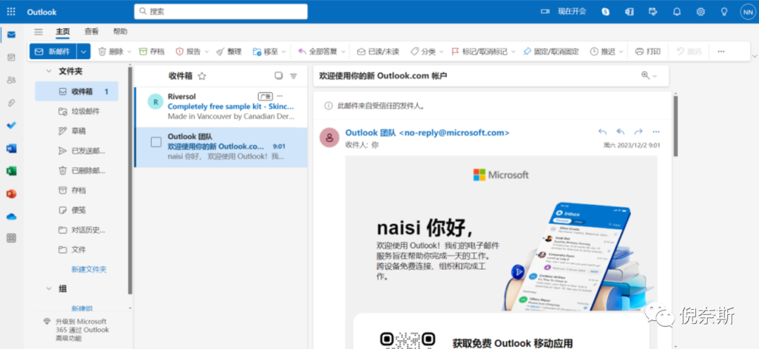
Task: Click the 打印 button in toolbar
Action: (x=647, y=51)
